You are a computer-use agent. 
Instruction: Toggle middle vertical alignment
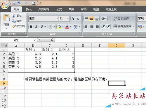pos(91,18)
